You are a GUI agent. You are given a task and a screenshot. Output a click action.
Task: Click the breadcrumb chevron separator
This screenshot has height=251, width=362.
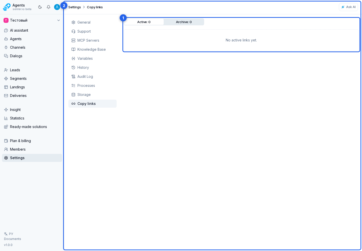tap(84, 7)
